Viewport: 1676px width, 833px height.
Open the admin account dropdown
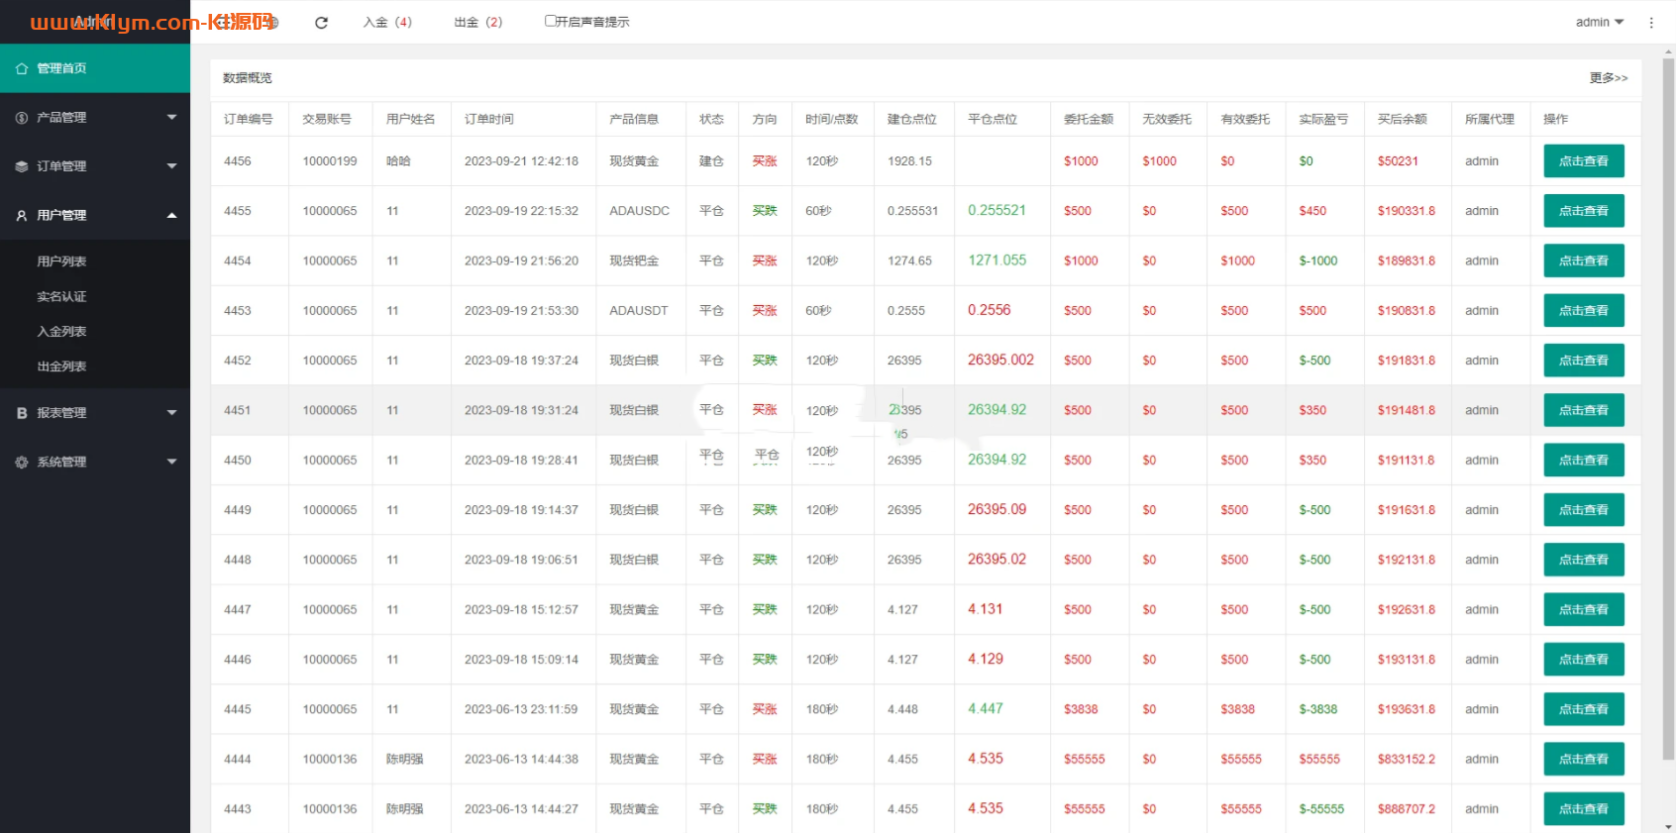tap(1599, 22)
